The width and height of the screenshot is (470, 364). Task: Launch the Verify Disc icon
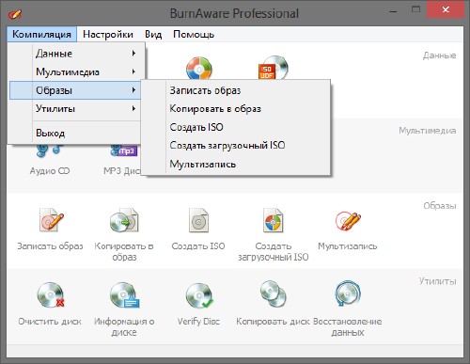point(199,295)
